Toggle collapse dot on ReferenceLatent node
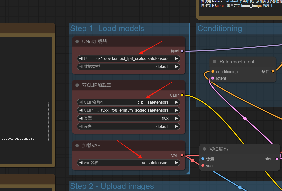Image resolution: width=282 pixels, height=191 pixels. (214, 62)
